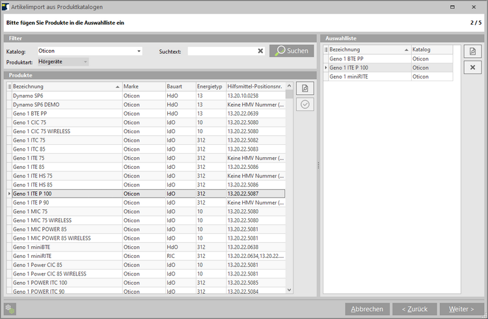Click the Suchen search button
Screen dimensions: 488x319
pyautogui.click(x=291, y=51)
